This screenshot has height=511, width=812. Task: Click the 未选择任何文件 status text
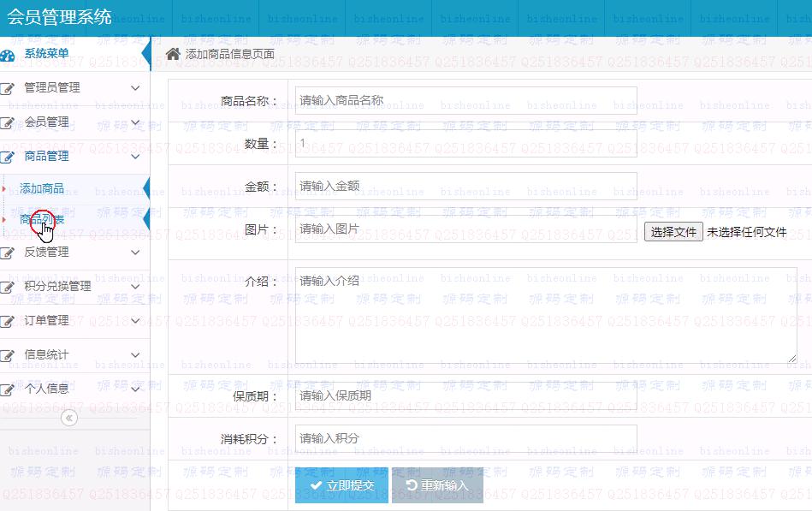point(747,232)
